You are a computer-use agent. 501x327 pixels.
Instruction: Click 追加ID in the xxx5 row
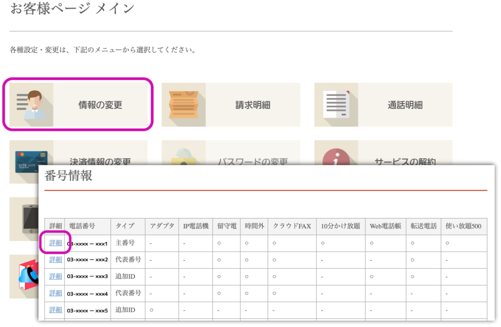tap(125, 310)
